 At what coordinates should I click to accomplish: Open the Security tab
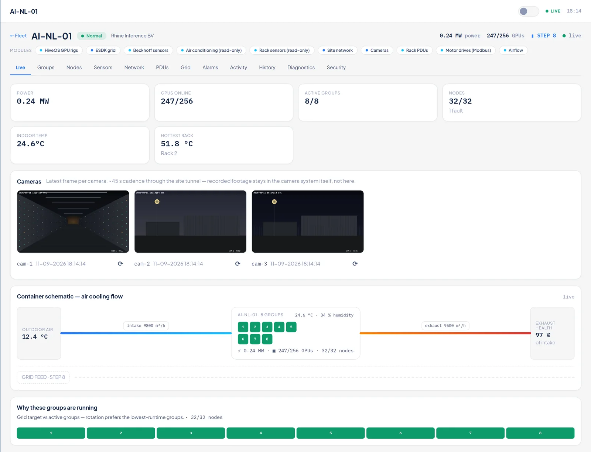point(336,68)
